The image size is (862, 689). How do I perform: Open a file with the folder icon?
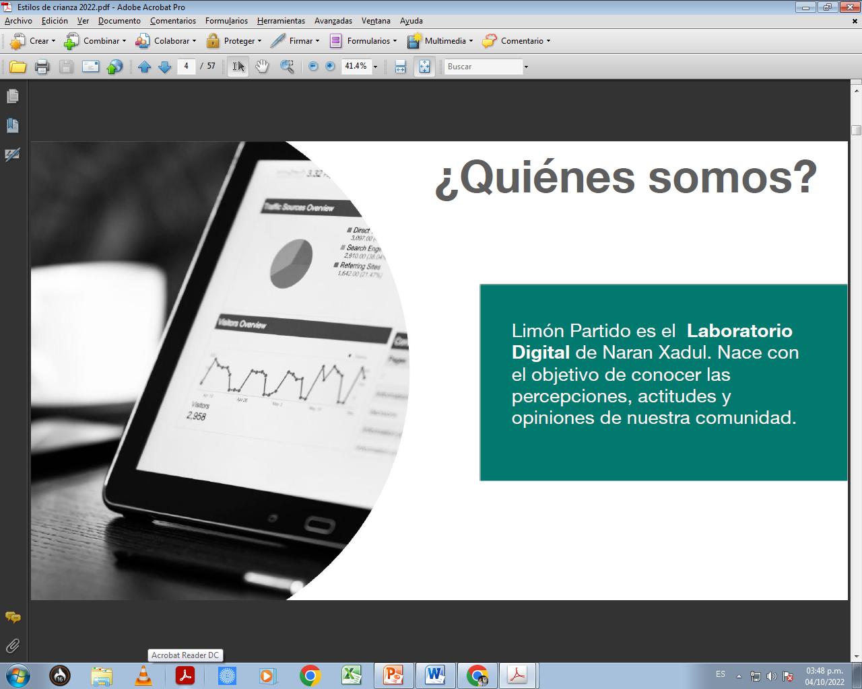click(18, 67)
